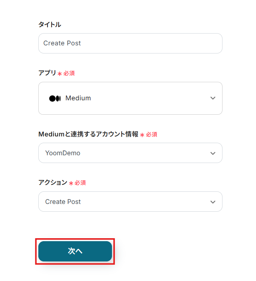Viewport: 256px width, 281px height.
Task: Open the アプリ selection combo box
Action: click(130, 98)
